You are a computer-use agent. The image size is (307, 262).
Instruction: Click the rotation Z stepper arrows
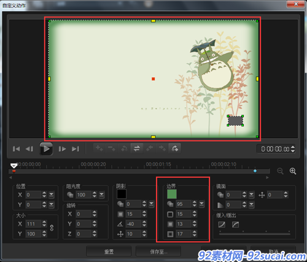[95, 234]
